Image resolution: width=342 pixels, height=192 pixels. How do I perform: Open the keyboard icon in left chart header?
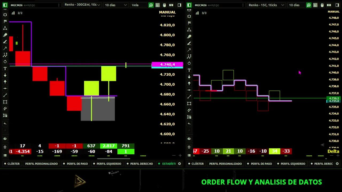(158, 5)
